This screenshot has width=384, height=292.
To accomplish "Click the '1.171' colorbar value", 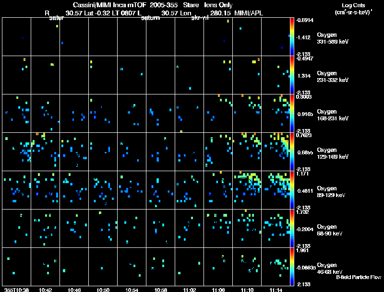I will coord(302,174).
